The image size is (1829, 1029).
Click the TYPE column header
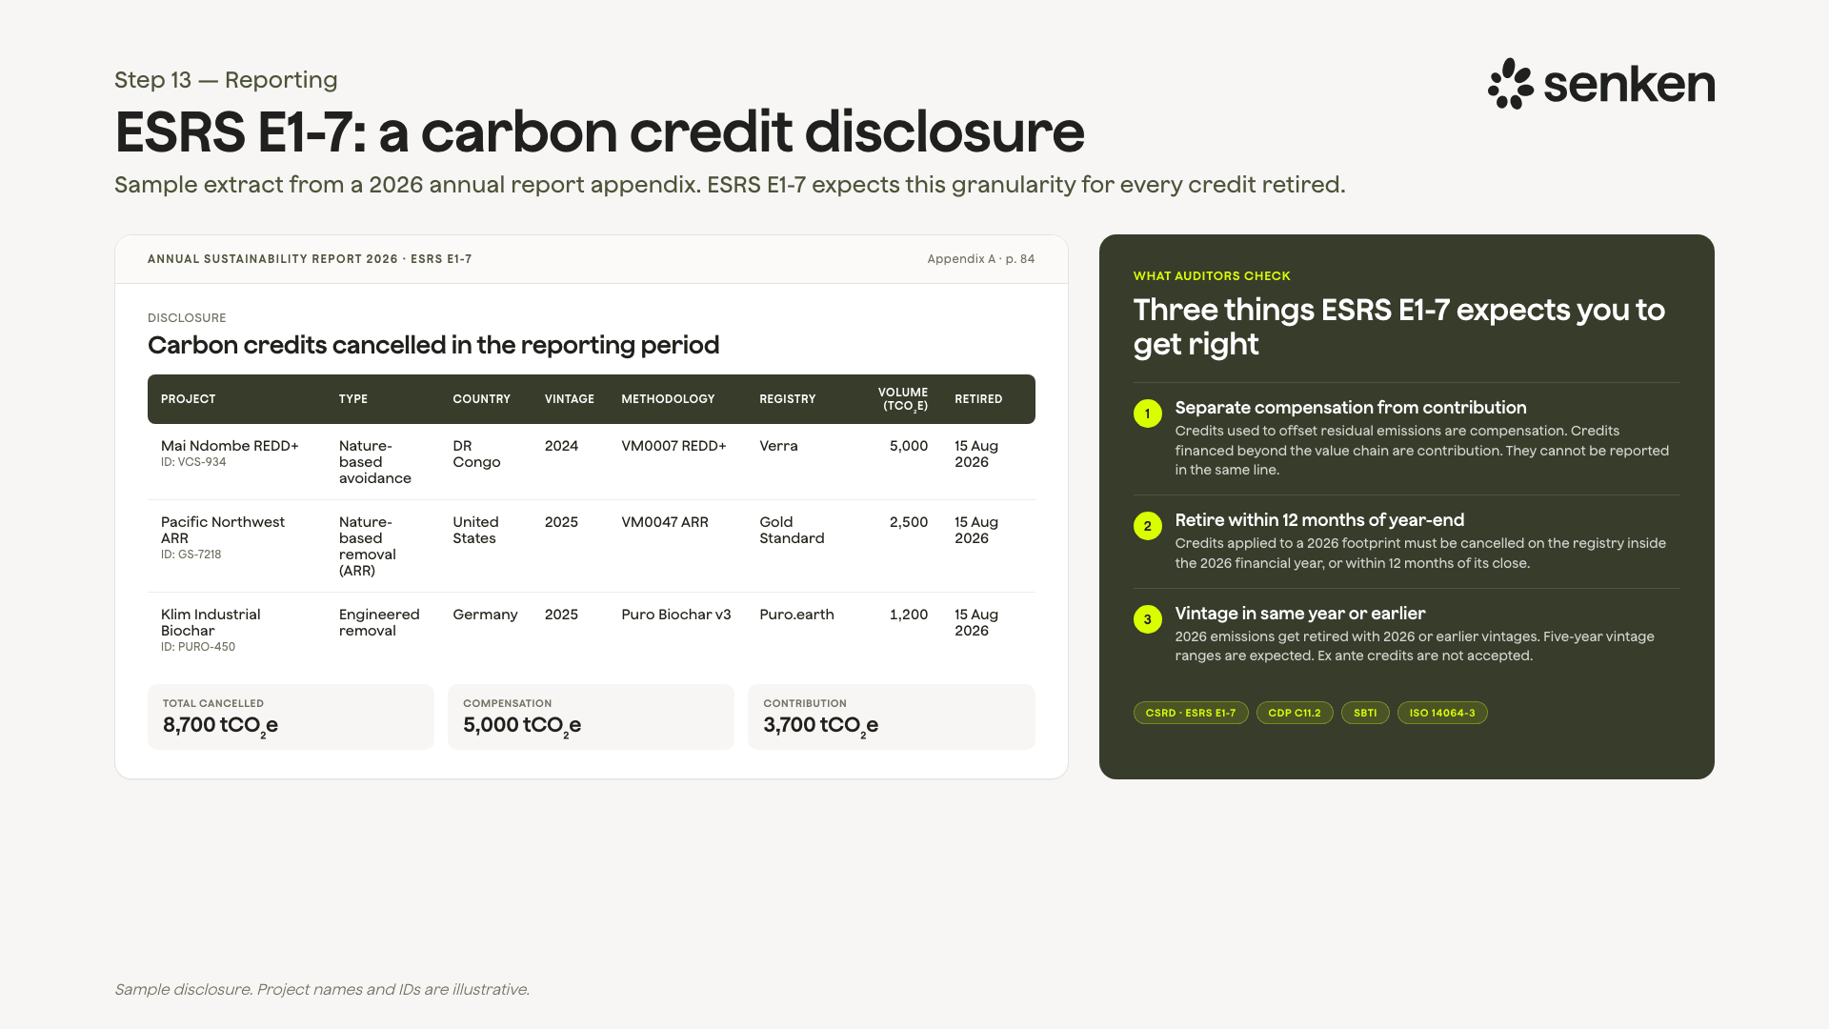tap(353, 399)
